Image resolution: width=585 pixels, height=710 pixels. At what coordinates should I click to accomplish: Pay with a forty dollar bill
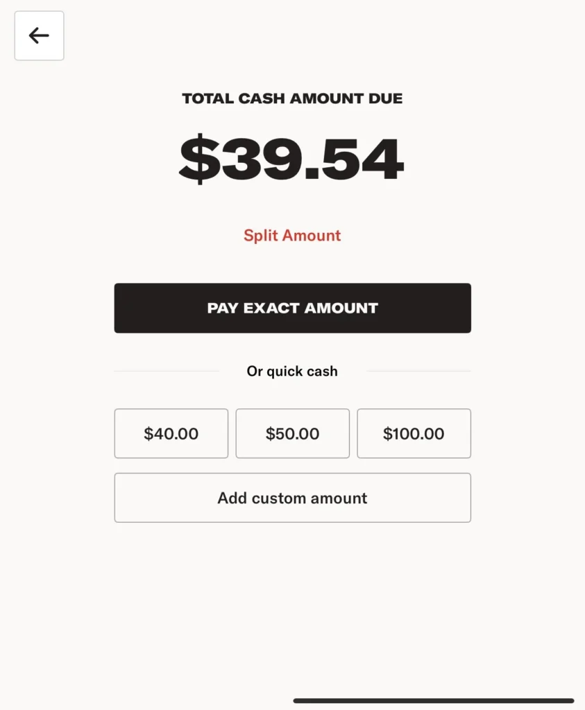tap(171, 433)
